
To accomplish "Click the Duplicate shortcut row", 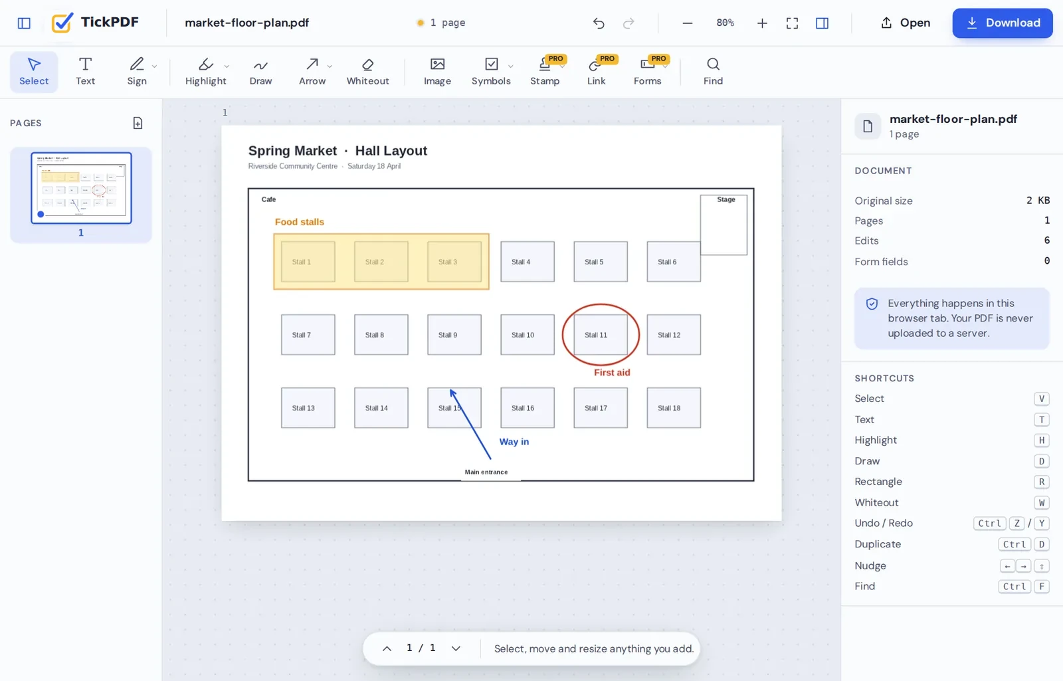I will [x=952, y=544].
